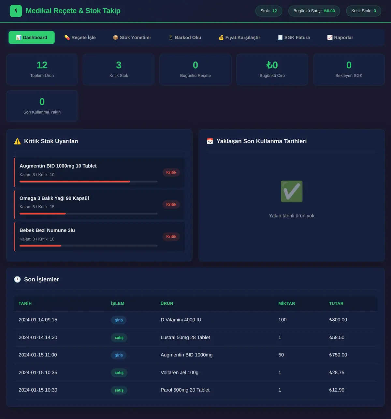Click the giriş badge in Augmentin BID row
The width and height of the screenshot is (391, 419).
119,355
